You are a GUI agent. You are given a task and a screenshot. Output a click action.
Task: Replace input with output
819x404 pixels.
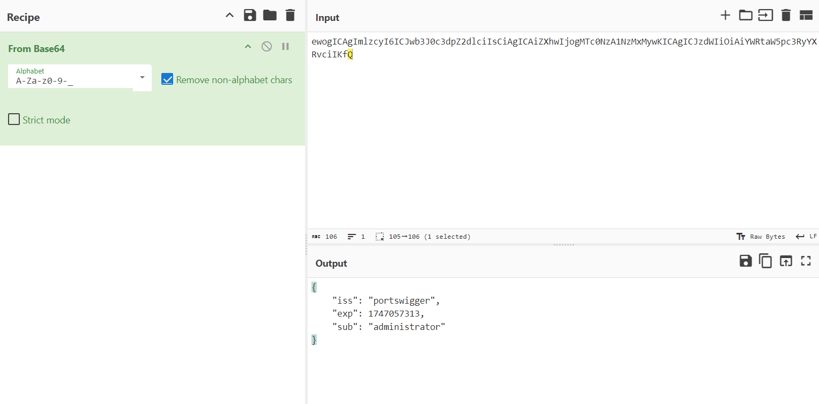tap(786, 261)
